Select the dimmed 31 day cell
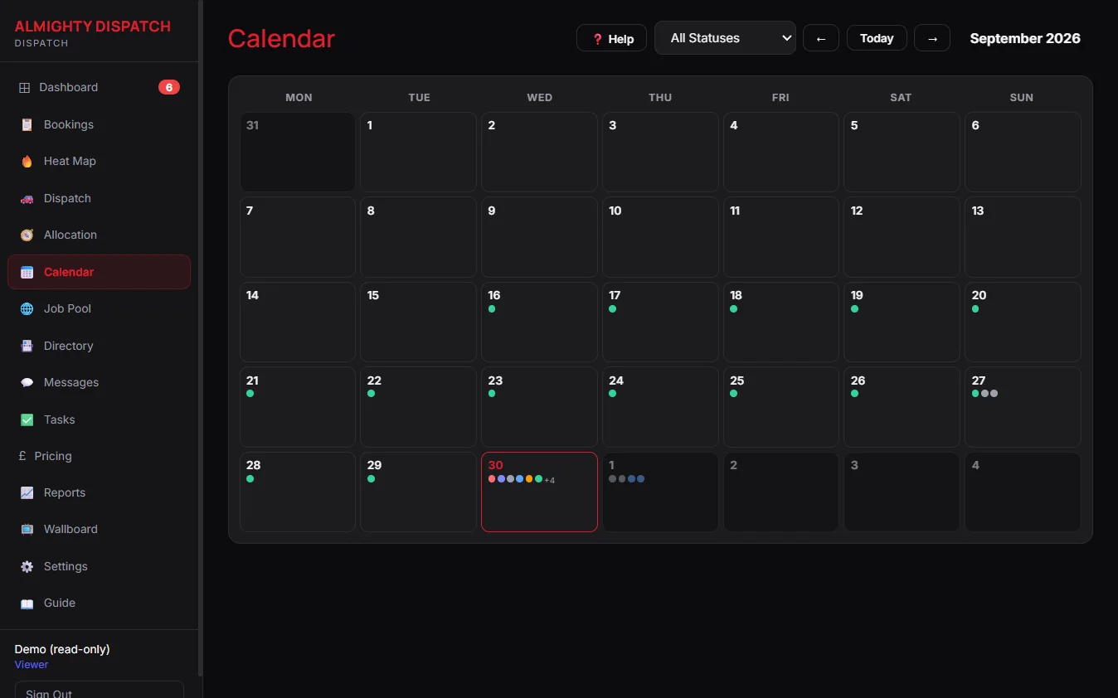This screenshot has width=1118, height=698. 298,153
